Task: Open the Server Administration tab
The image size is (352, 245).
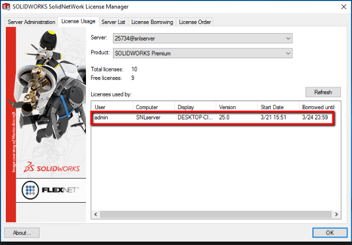Action: coord(31,22)
